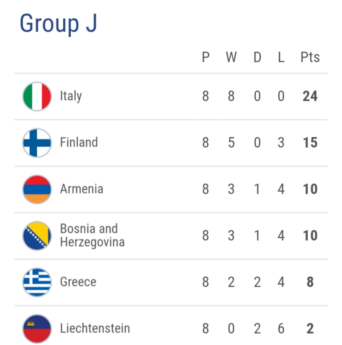Image resolution: width=342 pixels, height=345 pixels.
Task: Click the Greece flag icon
Action: (x=37, y=282)
